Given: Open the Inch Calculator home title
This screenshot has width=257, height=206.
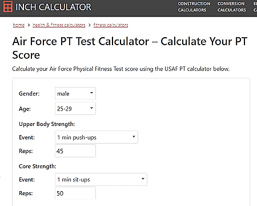Looking at the screenshot, I should click(53, 7).
